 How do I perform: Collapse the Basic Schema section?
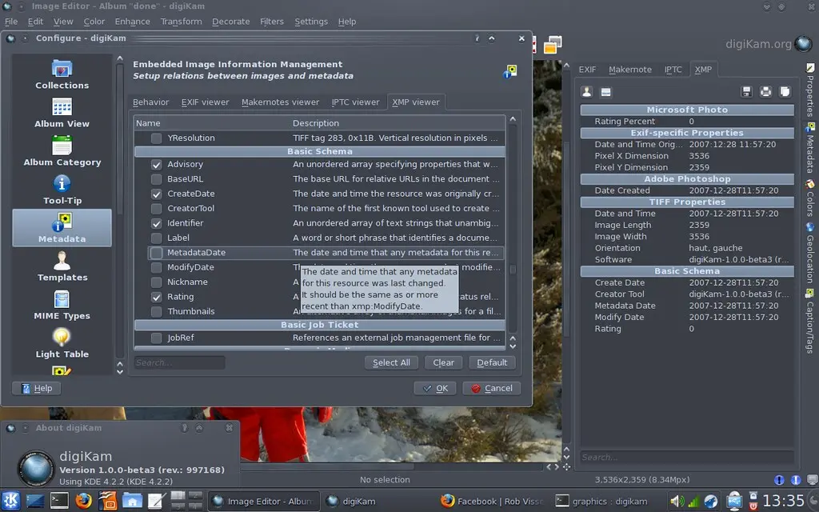pos(320,150)
